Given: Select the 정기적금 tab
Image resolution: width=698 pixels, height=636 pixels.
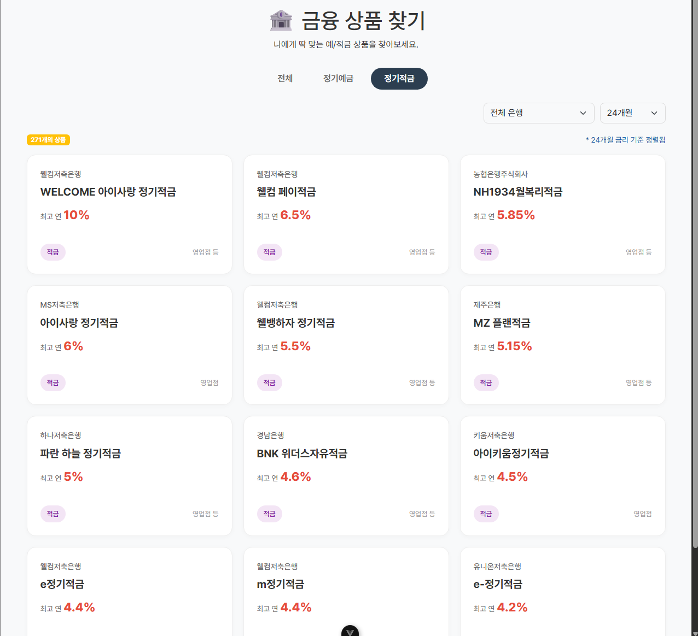Looking at the screenshot, I should 399,79.
